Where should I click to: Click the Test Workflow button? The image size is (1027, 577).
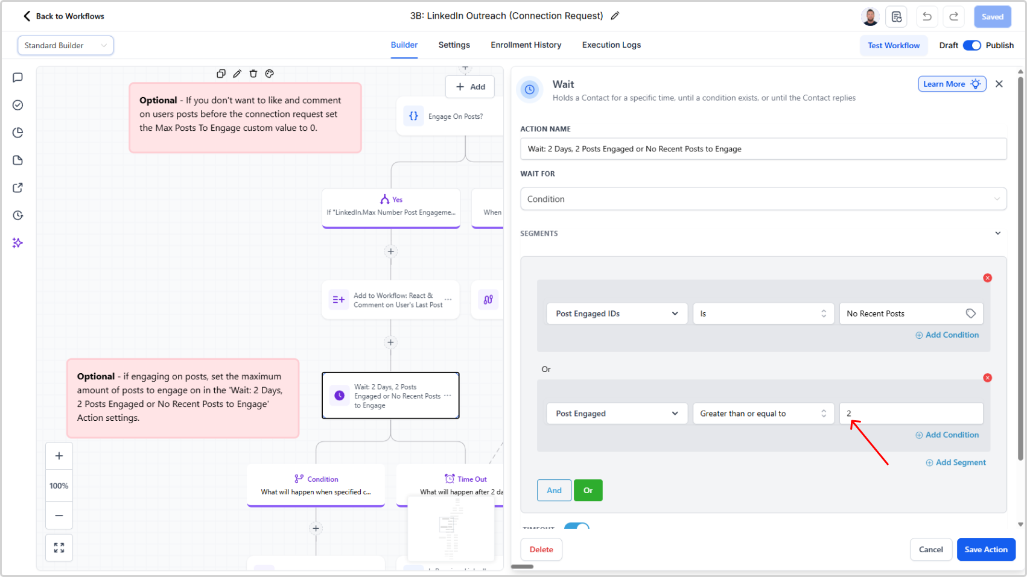point(893,45)
